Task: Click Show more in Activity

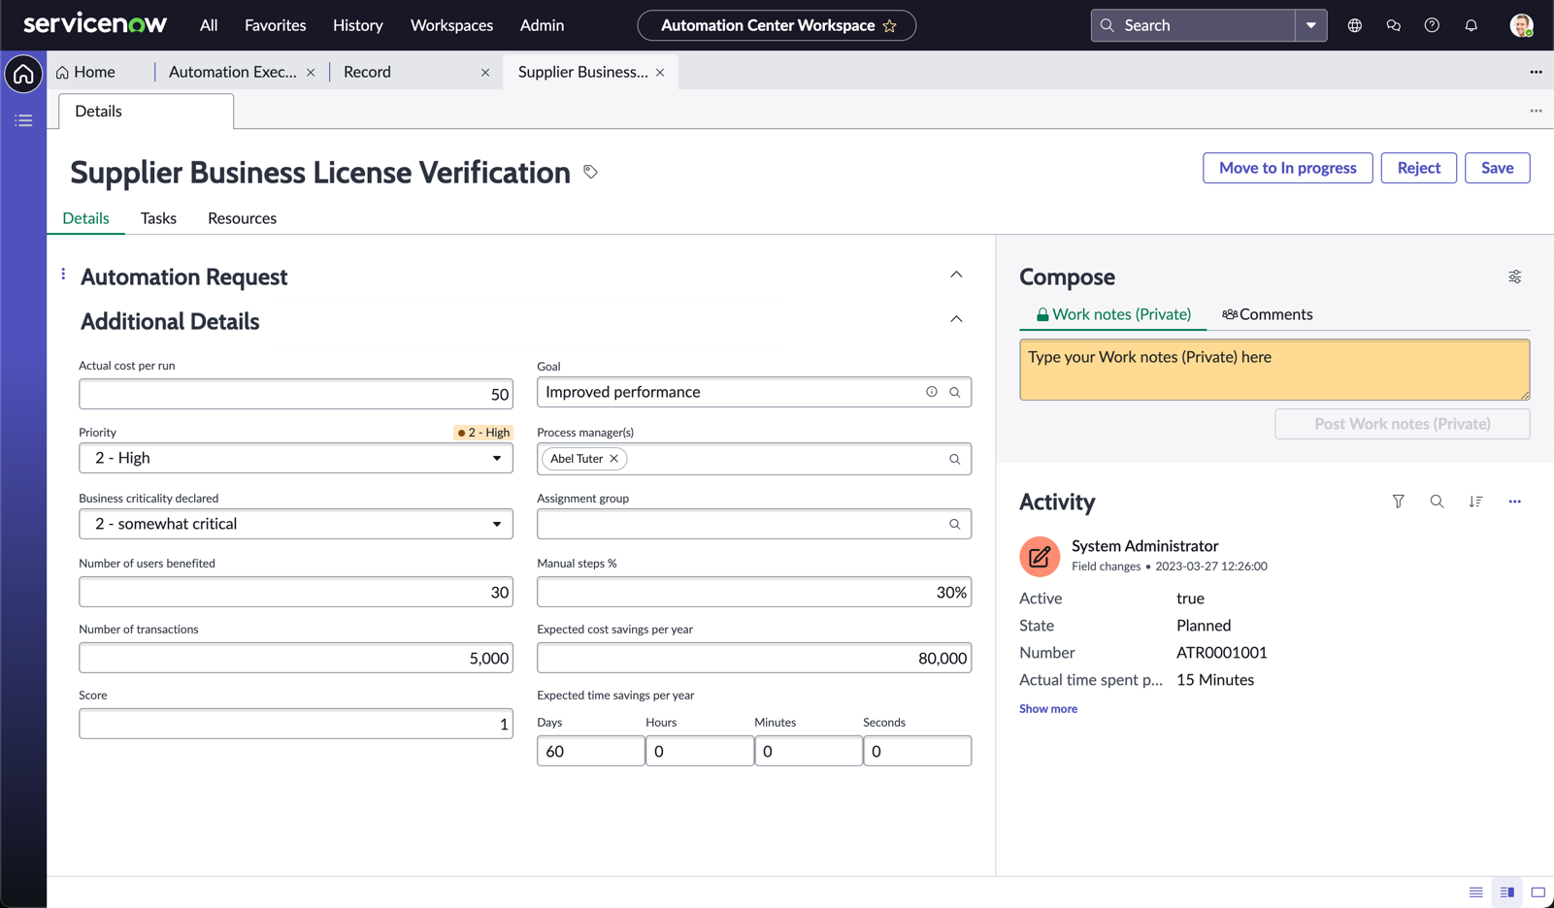Action: [1047, 709]
